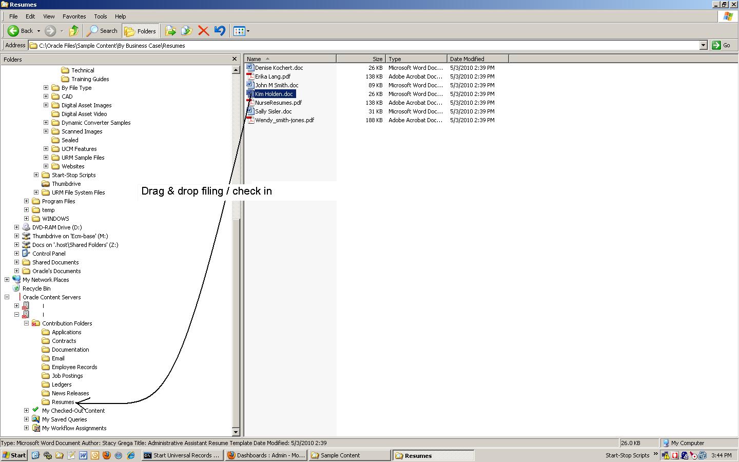Launch Firefox from the quick launch bar
Screen dimensions: 739x462
[107, 455]
